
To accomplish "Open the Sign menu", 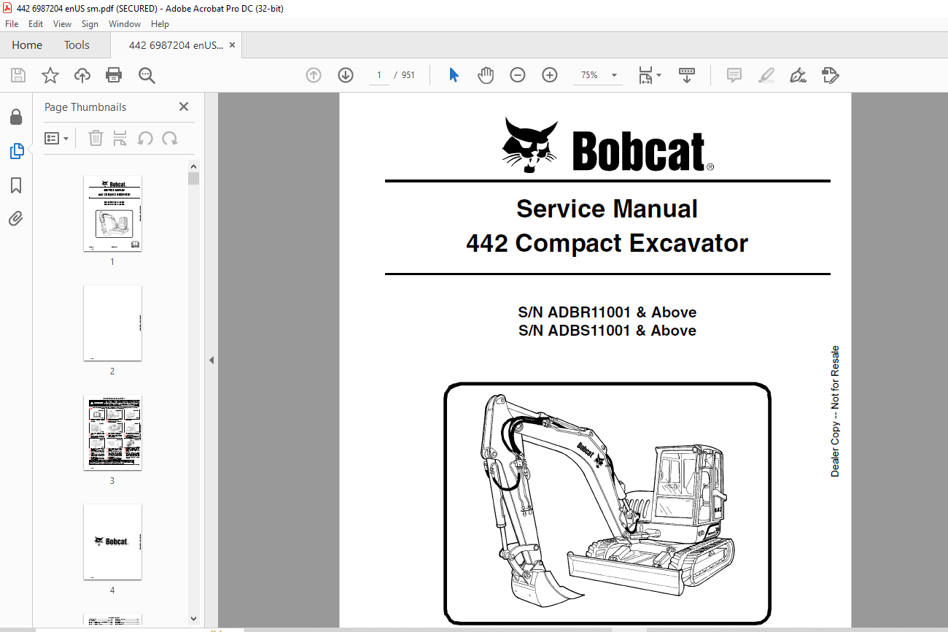I will pyautogui.click(x=90, y=24).
